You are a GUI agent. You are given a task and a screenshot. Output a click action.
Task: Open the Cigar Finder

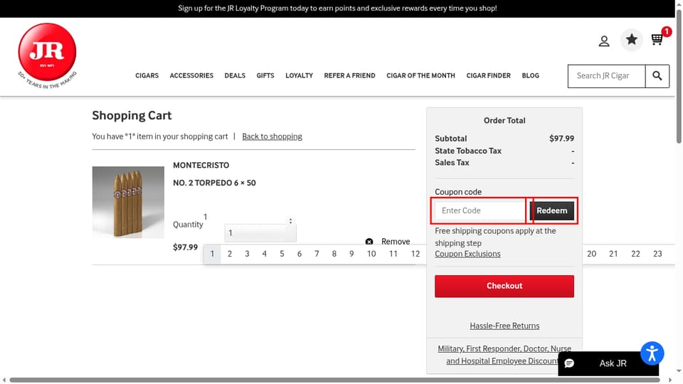pyautogui.click(x=488, y=75)
